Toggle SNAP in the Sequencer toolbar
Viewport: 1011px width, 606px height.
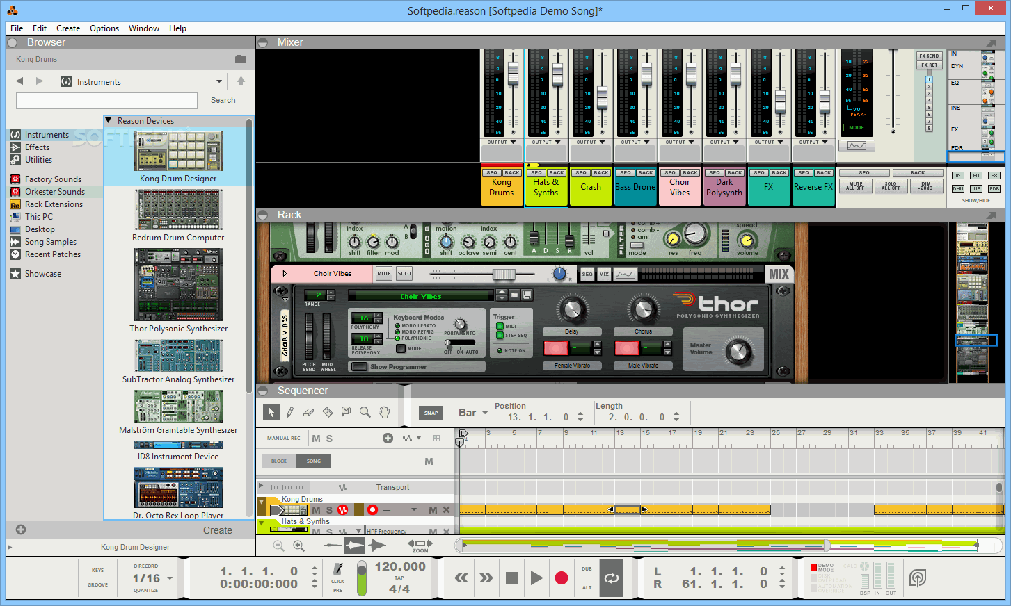(431, 413)
